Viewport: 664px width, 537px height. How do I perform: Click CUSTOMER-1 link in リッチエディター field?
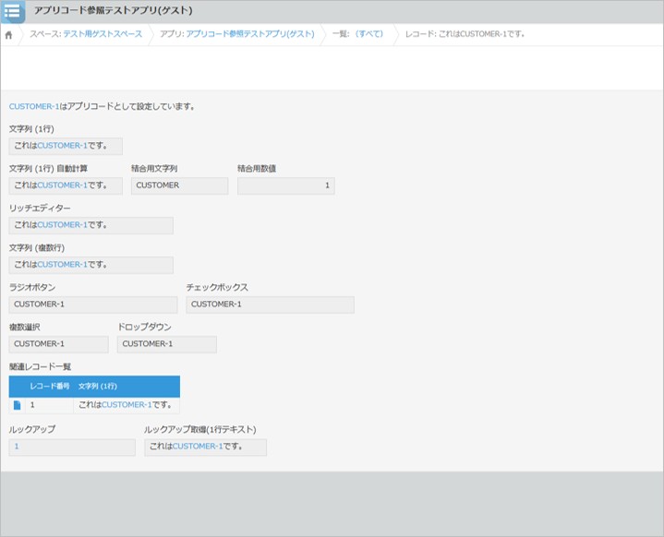tap(62, 225)
